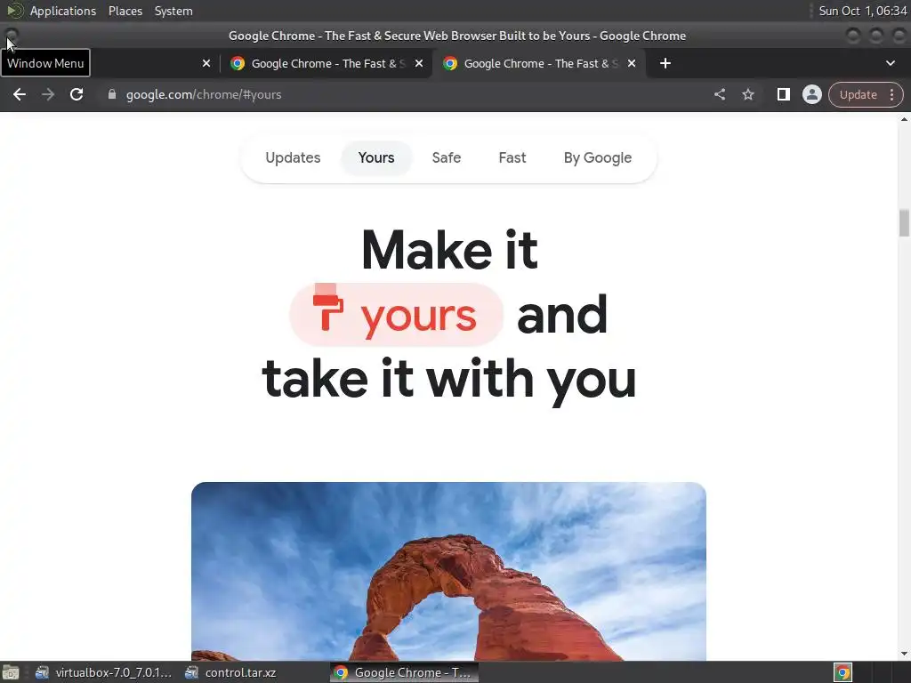911x683 pixels.
Task: Close the second Google Chrome tab
Action: (x=419, y=63)
